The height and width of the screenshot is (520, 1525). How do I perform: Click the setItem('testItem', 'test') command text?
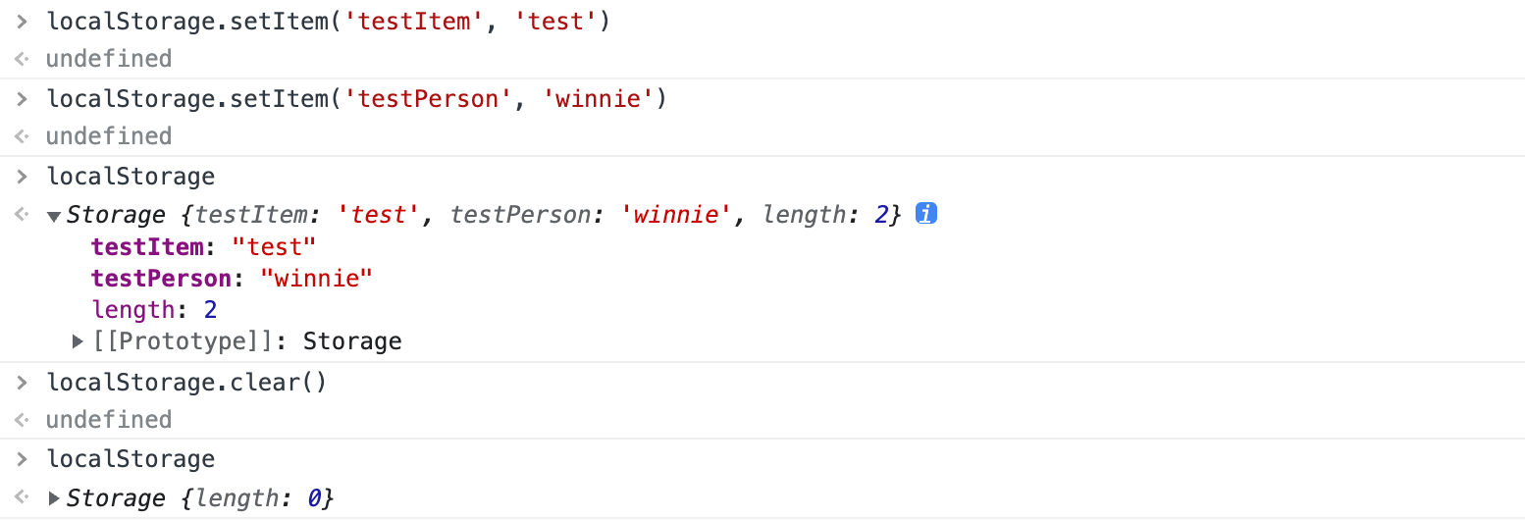[329, 22]
